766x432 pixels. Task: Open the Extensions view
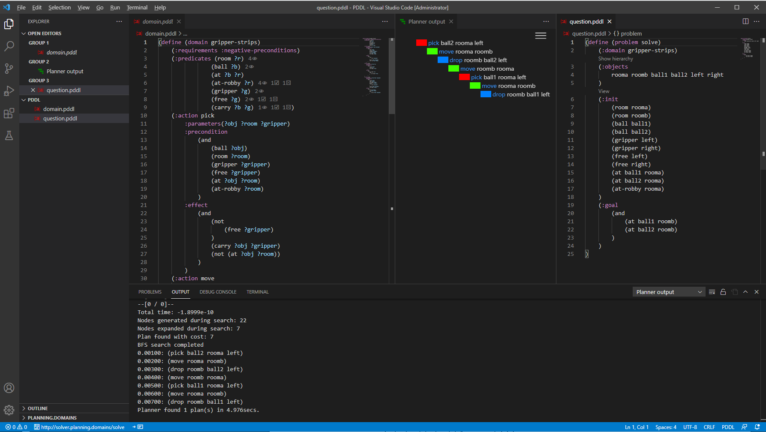pos(9,113)
